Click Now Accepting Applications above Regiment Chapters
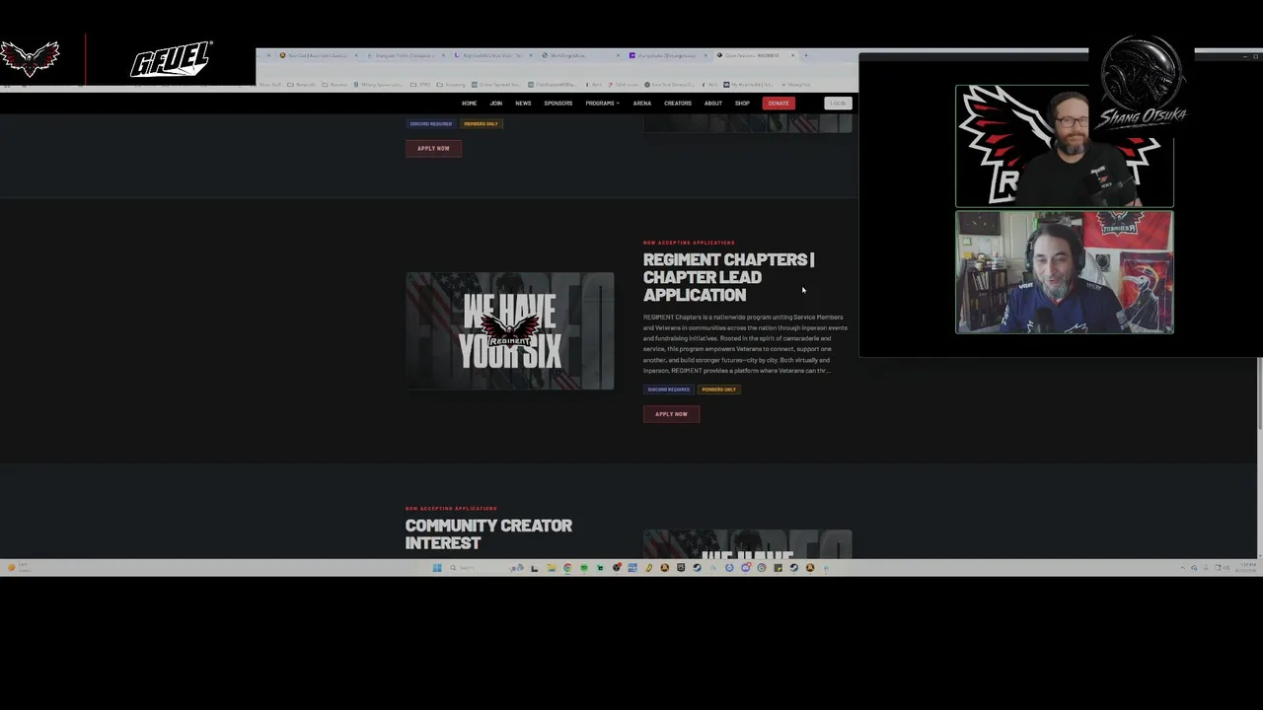 (689, 243)
